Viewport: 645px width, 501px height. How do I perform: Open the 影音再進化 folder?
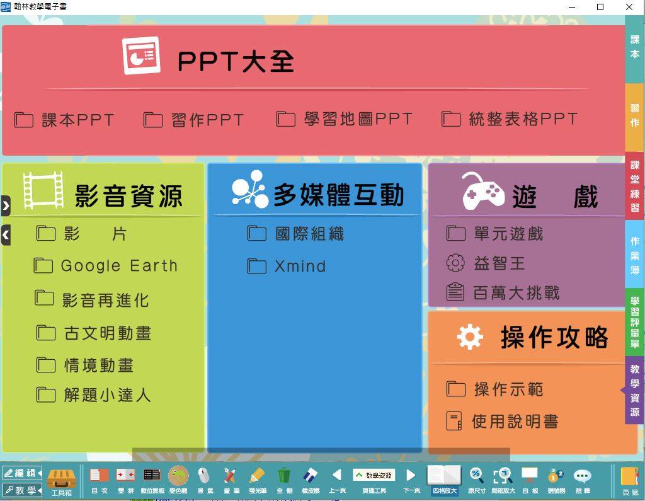[92, 299]
